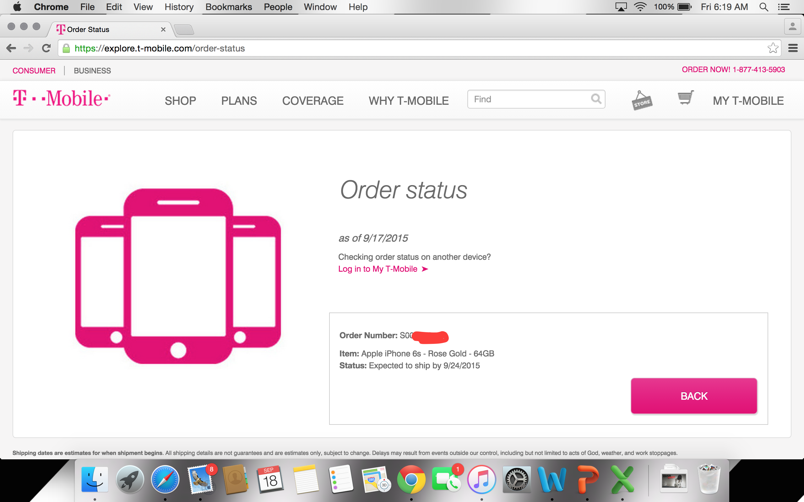
Task: Open Safari from the Dock
Action: click(165, 479)
